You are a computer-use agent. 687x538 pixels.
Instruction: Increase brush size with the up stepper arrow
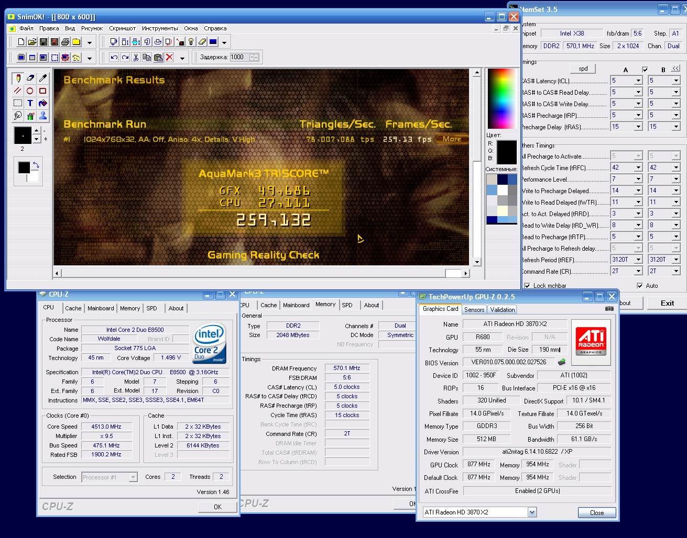pos(36,131)
